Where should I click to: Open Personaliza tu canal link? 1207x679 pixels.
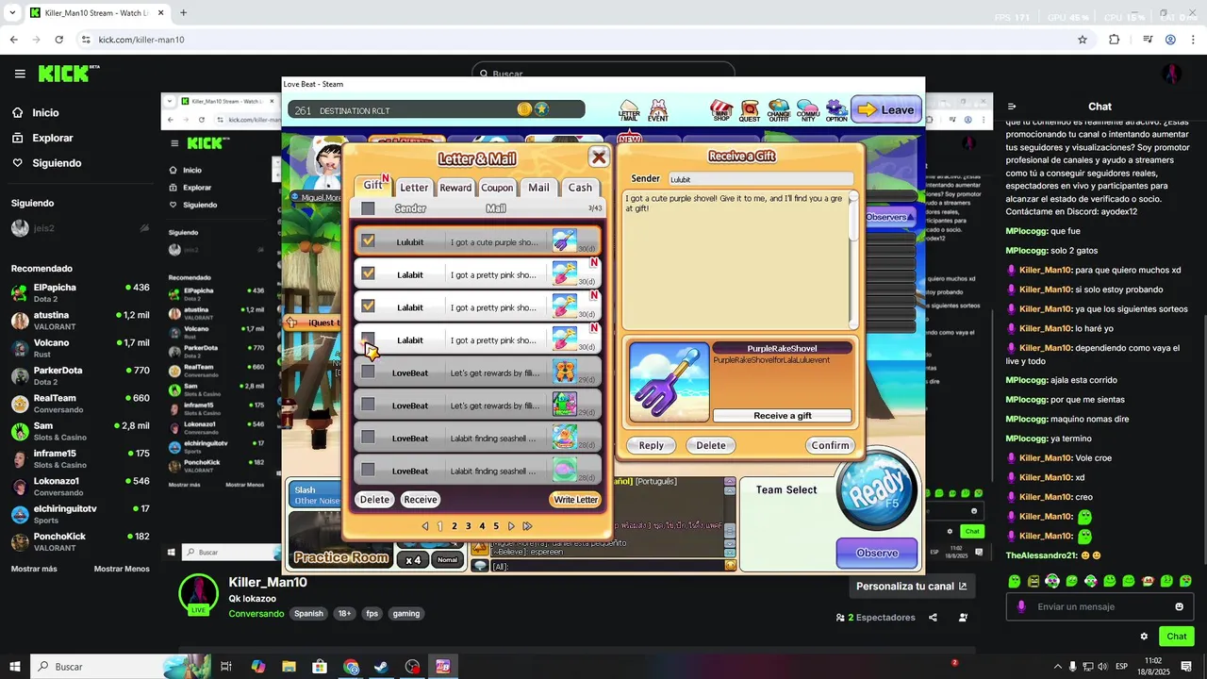911,586
